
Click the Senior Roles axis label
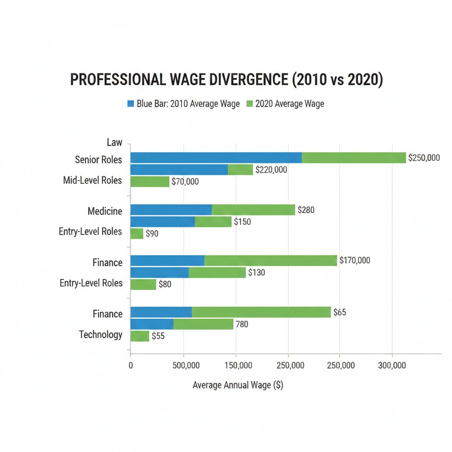tap(98, 160)
